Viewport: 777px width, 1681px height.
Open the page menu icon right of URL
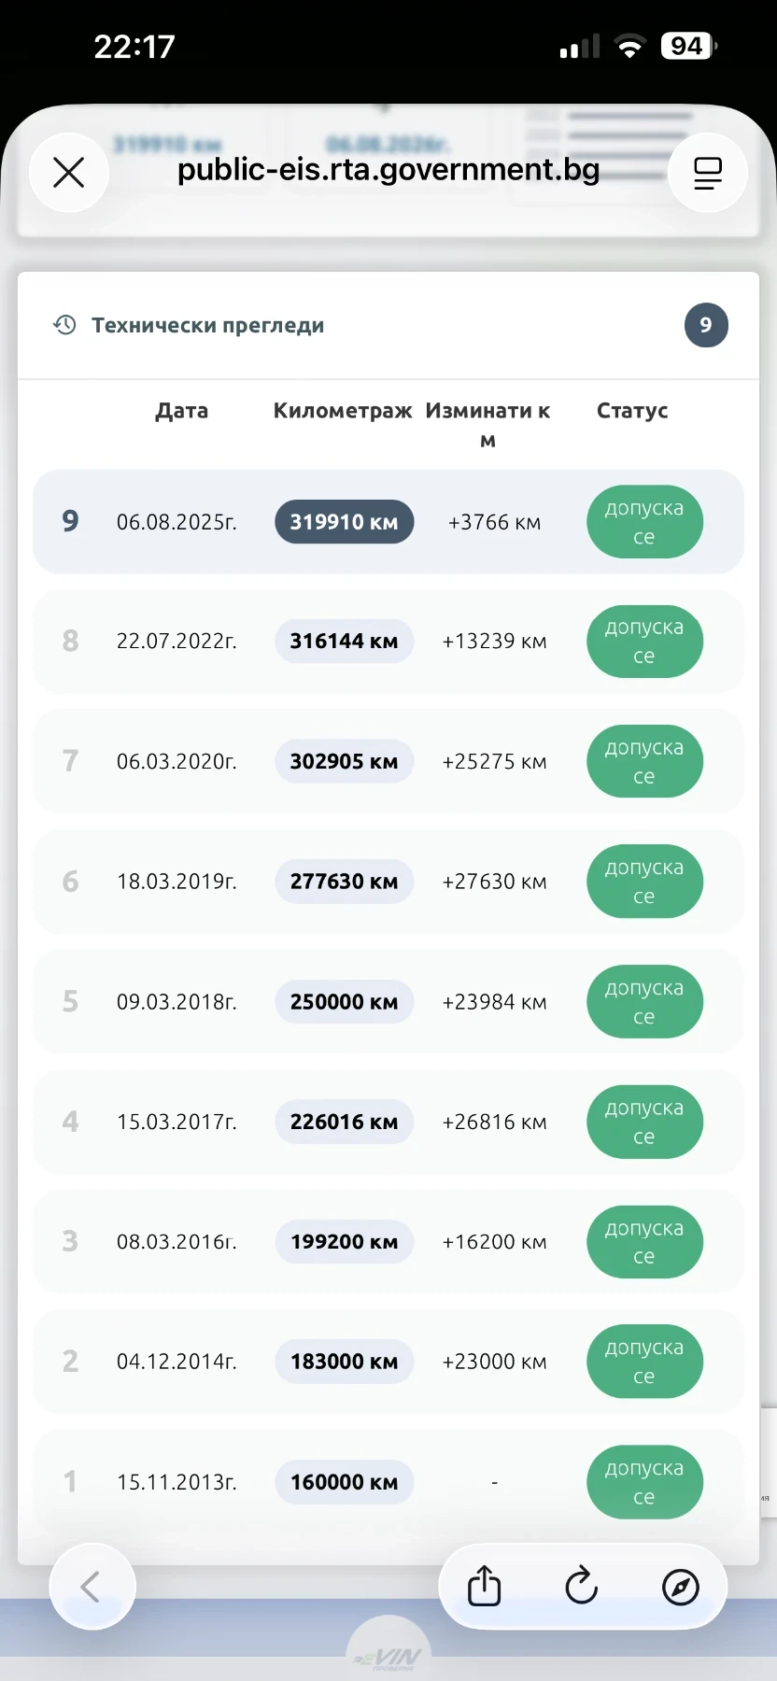click(x=707, y=173)
